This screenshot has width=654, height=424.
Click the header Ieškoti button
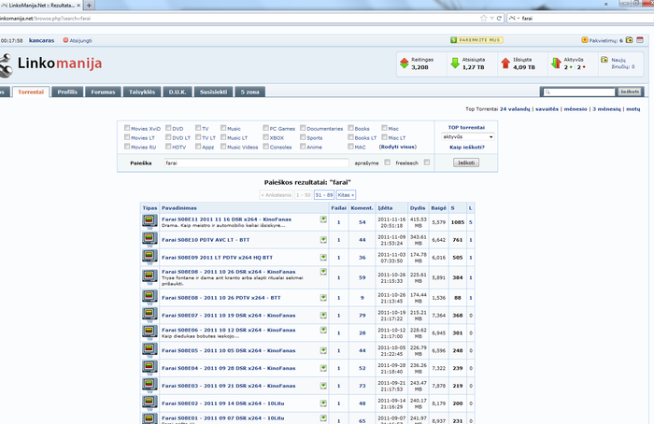point(630,92)
